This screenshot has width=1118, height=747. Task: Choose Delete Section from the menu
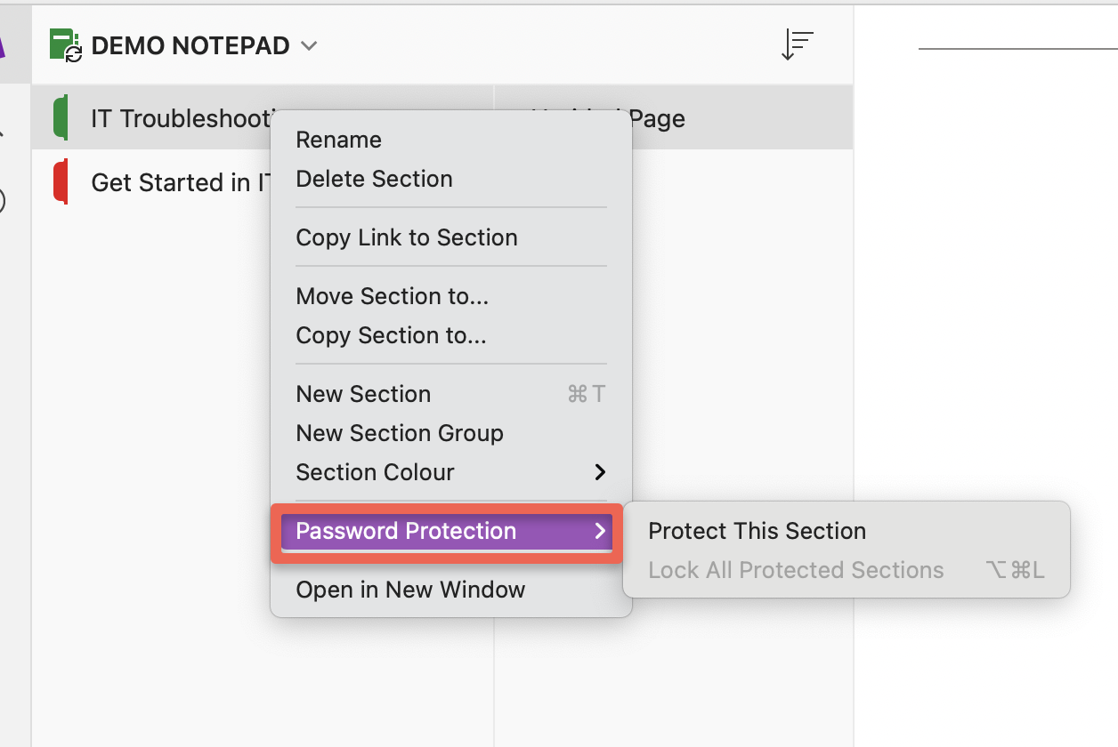374,179
